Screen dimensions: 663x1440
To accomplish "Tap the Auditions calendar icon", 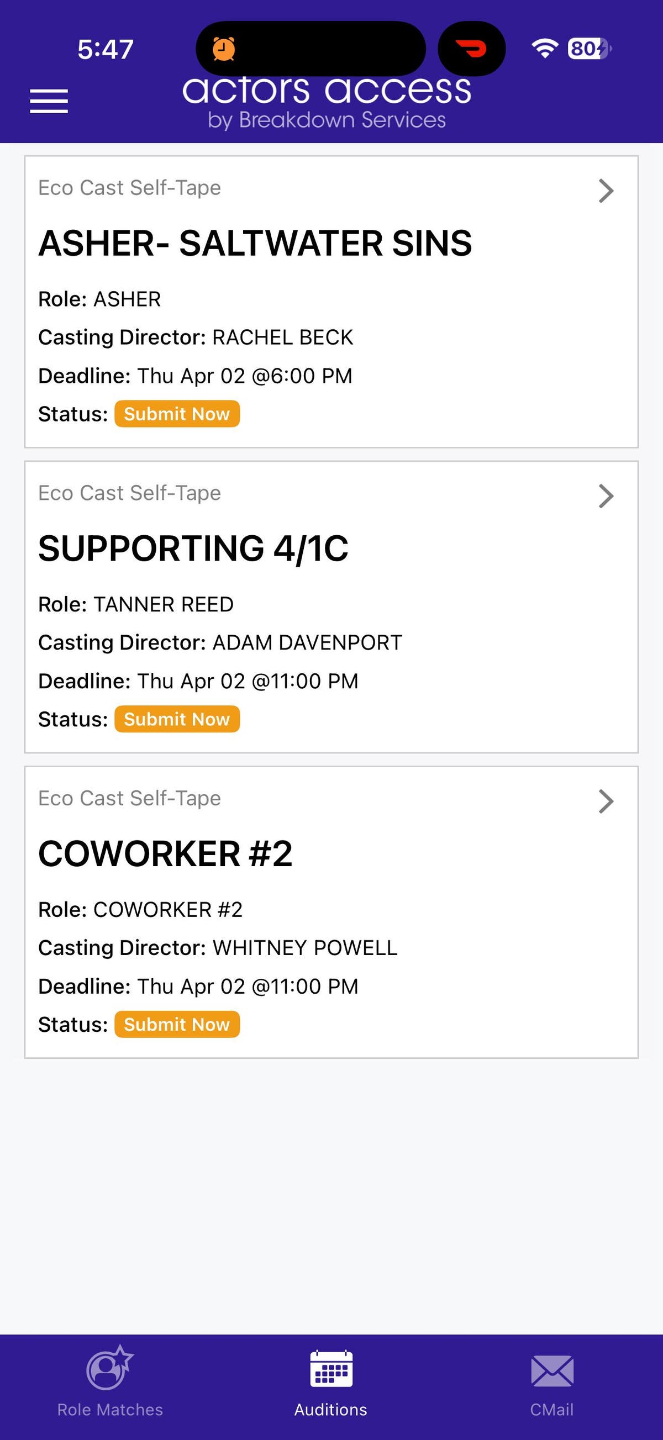I will pyautogui.click(x=331, y=1368).
